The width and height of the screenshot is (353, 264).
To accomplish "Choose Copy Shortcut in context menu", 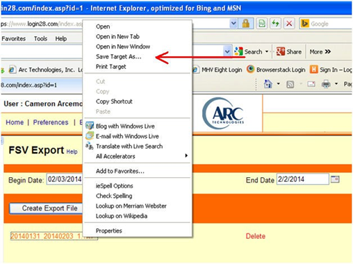I will click(x=138, y=101).
